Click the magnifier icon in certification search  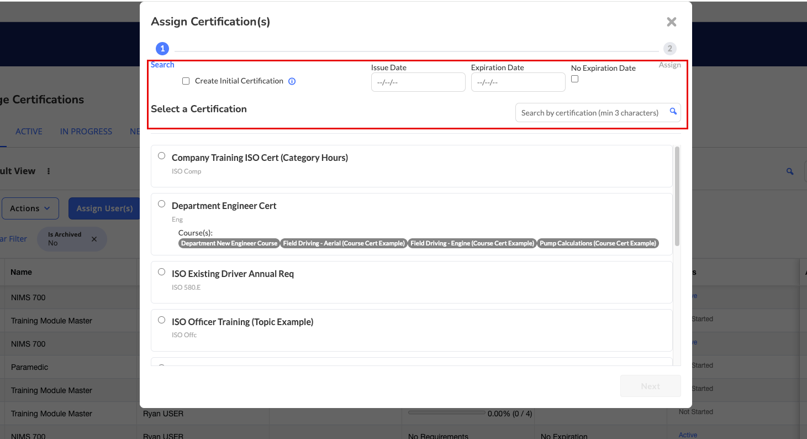click(673, 112)
